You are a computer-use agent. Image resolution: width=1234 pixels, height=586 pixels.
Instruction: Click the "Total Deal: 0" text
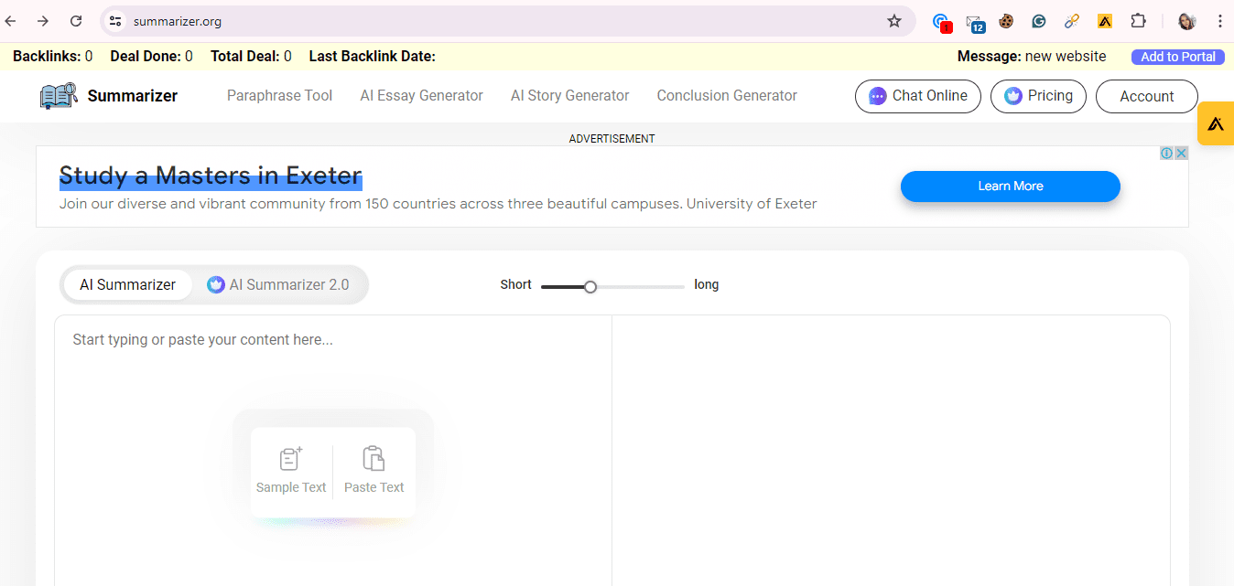251,57
